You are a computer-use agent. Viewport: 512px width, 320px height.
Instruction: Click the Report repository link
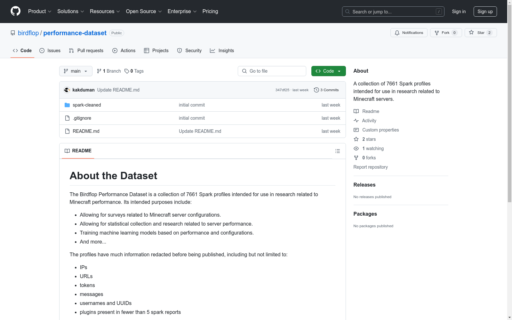tap(371, 167)
